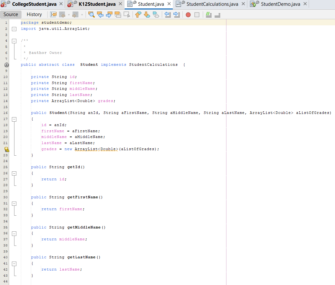Viewport: 335px width, 285px height.
Task: Click the aListOfGrades constructor parameter
Action: (313, 113)
